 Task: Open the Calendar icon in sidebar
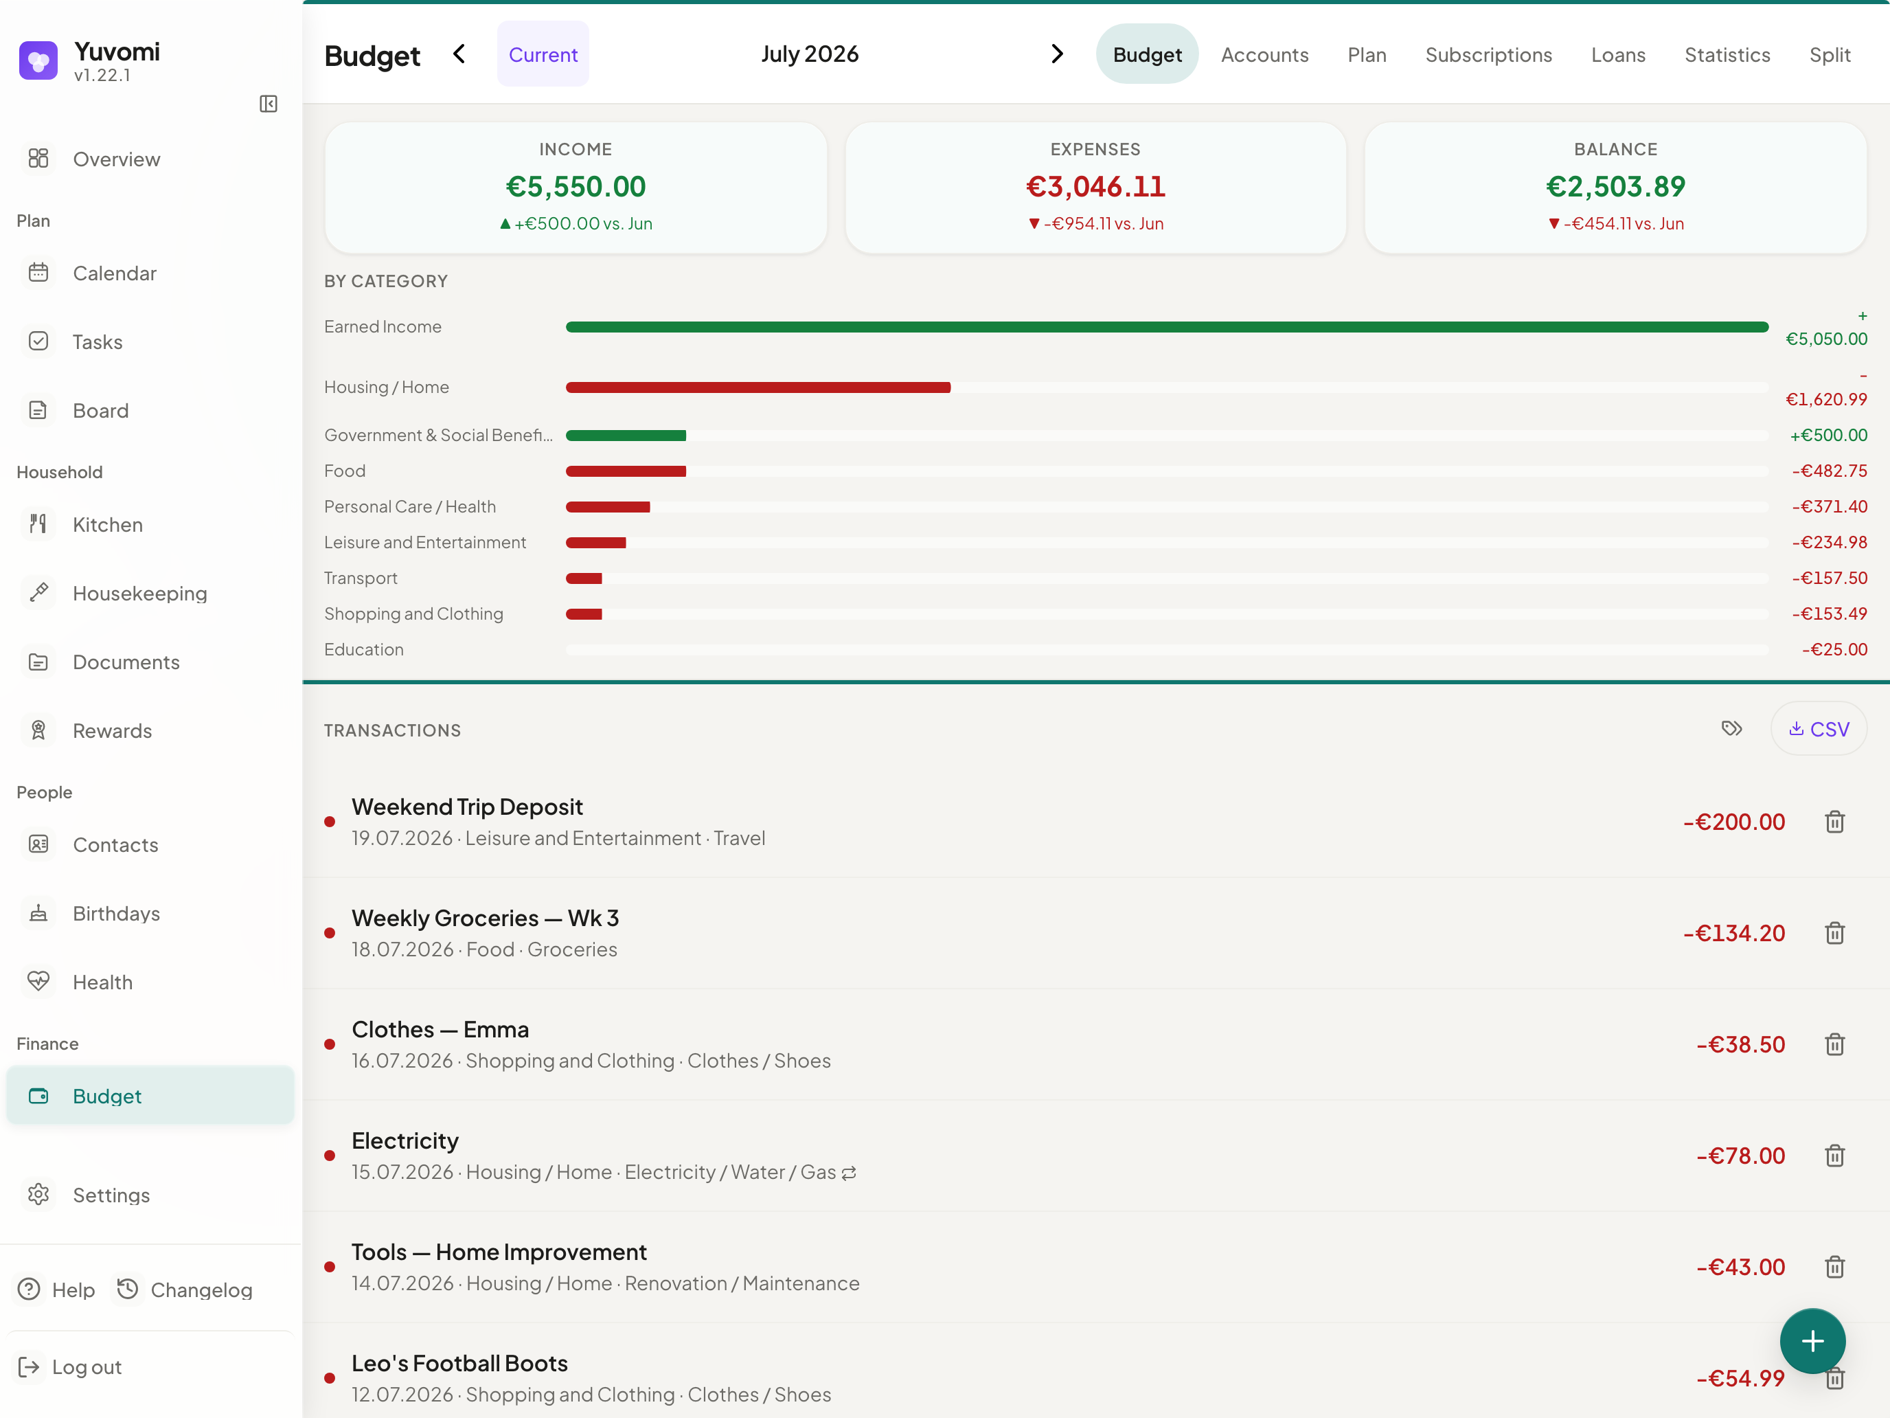[38, 273]
